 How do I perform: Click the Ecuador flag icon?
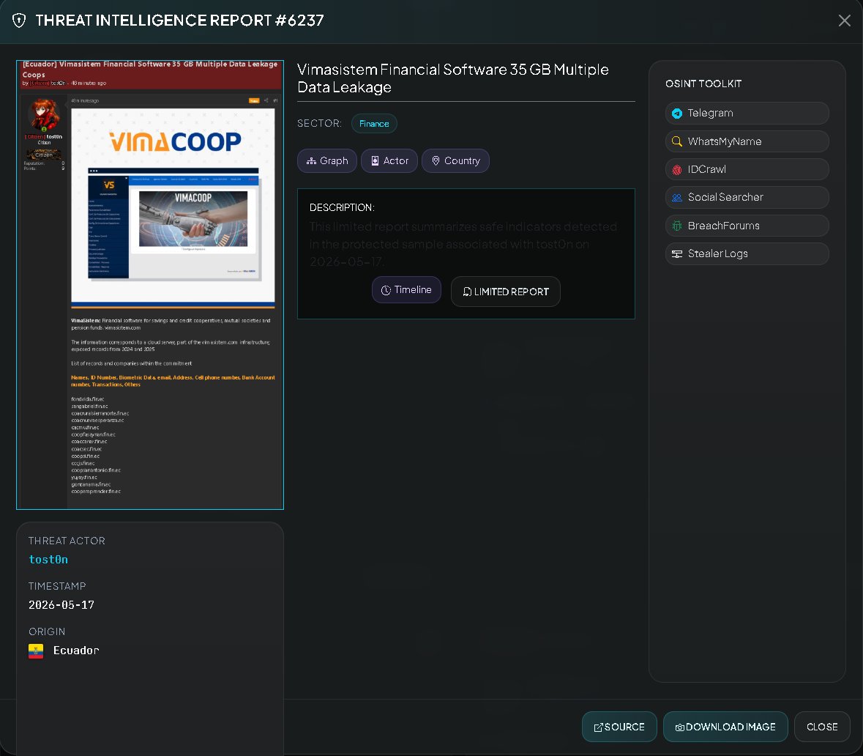pyautogui.click(x=36, y=651)
